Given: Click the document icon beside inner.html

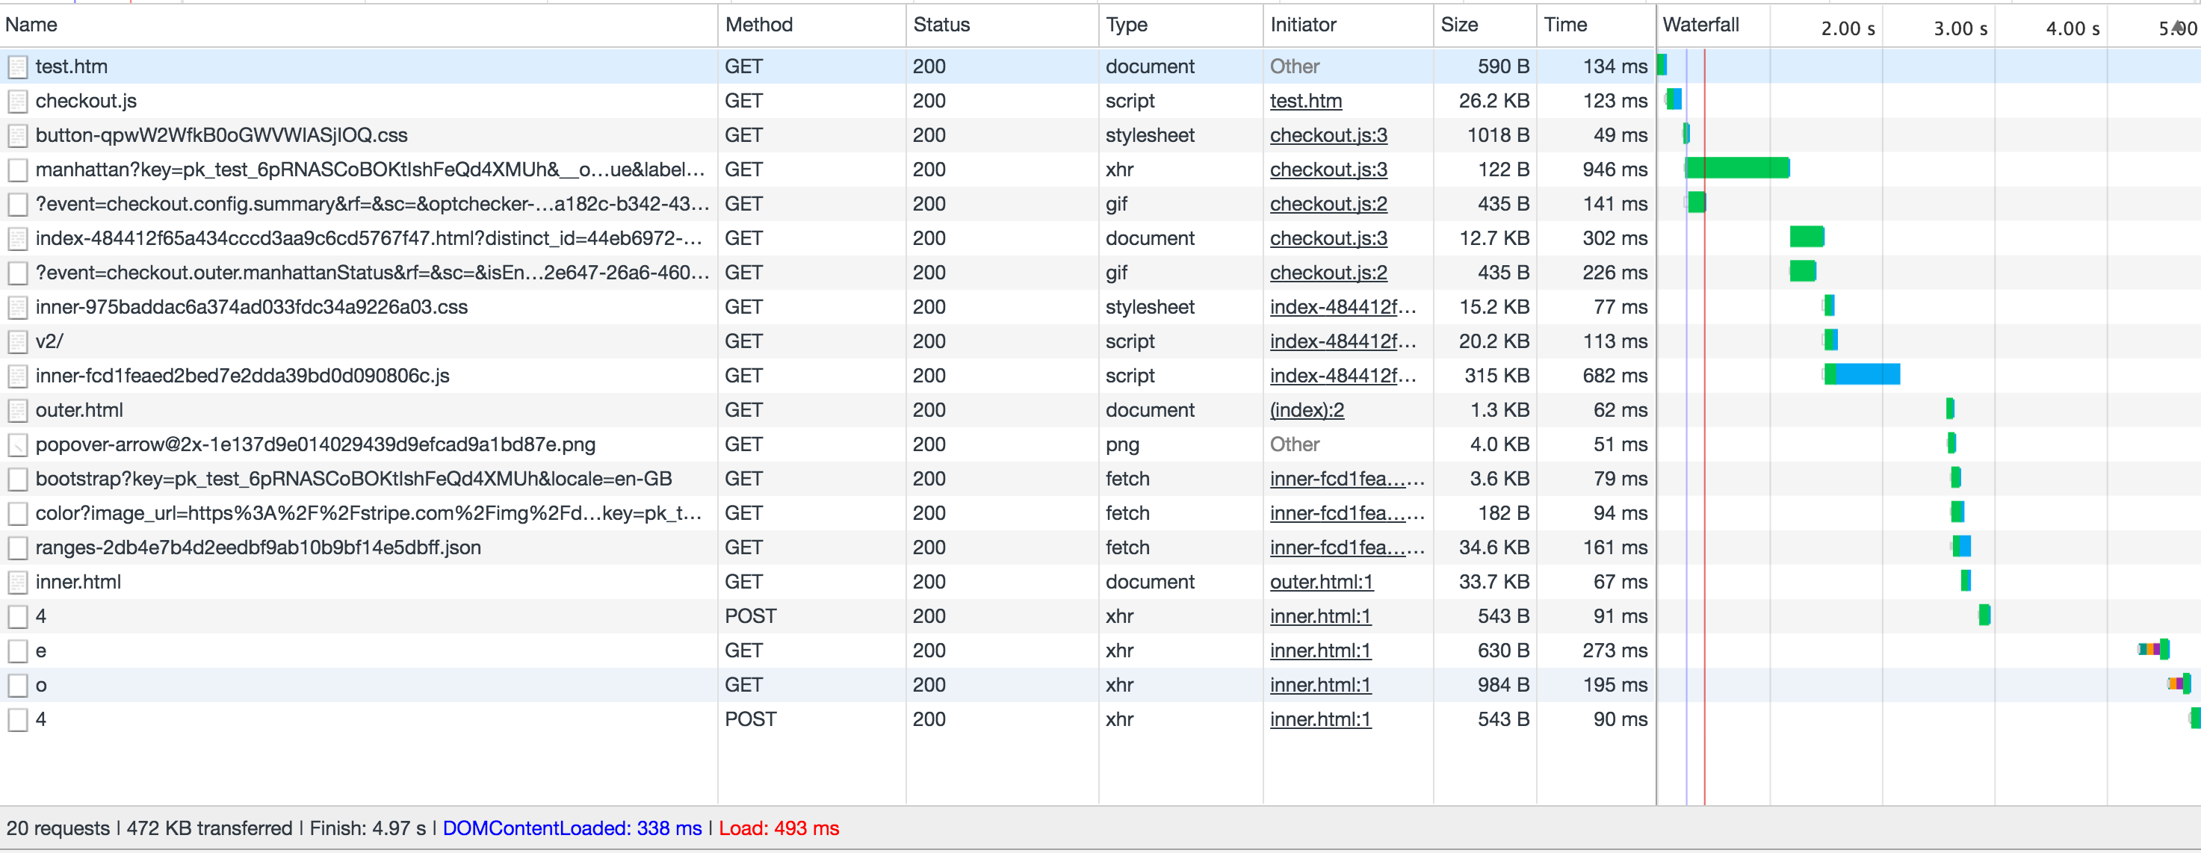Looking at the screenshot, I should [17, 583].
